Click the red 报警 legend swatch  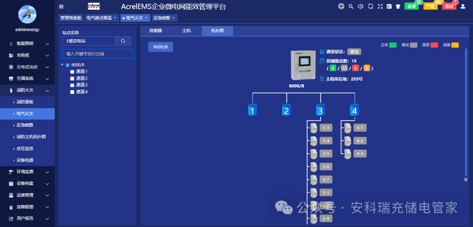tap(434, 45)
